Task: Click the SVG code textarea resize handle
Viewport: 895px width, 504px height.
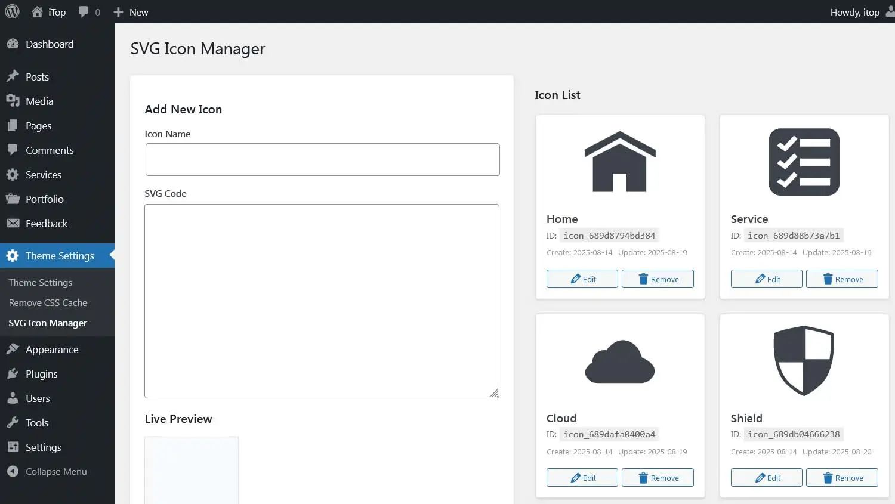Action: 494,393
